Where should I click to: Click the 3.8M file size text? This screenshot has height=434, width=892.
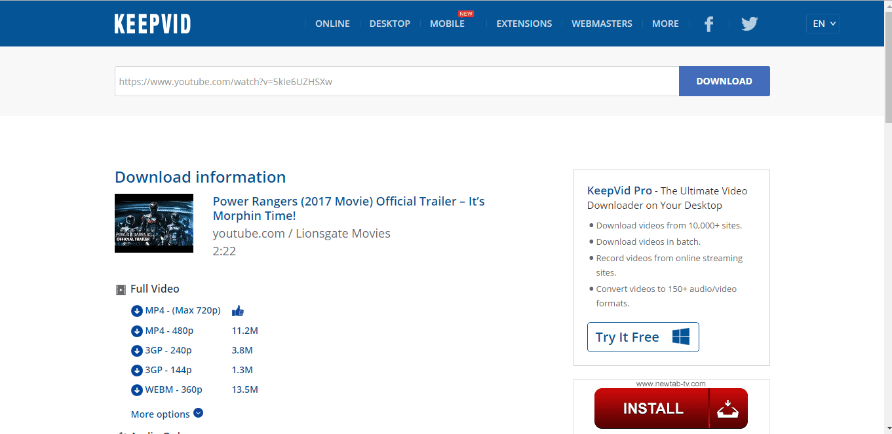point(242,350)
